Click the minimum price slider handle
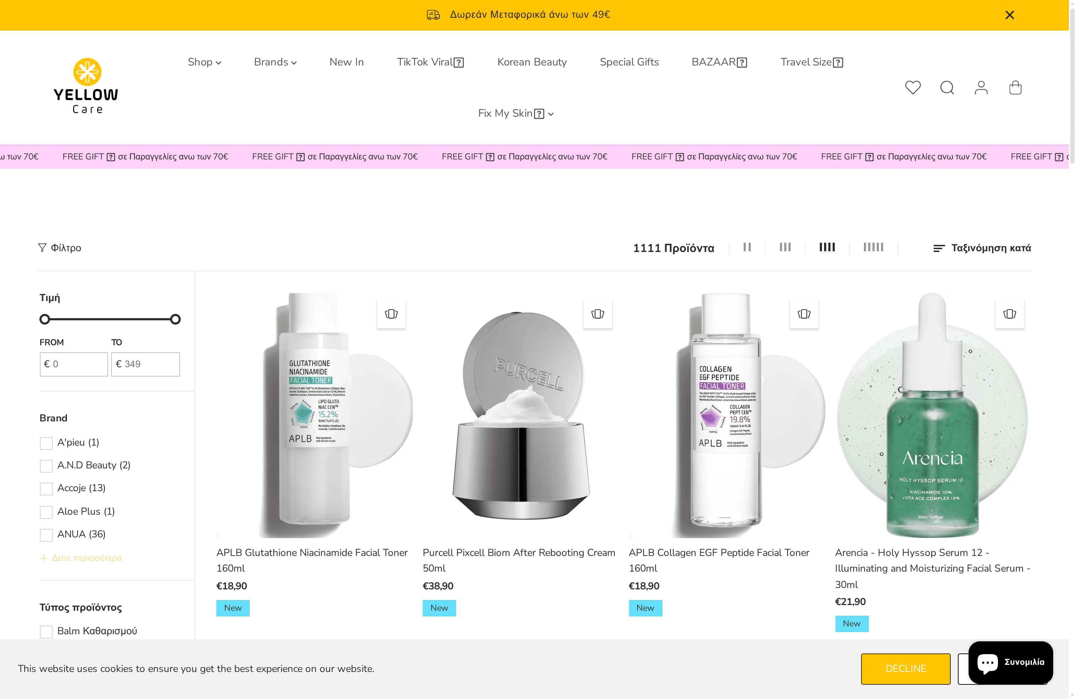1076x699 pixels. coord(45,319)
